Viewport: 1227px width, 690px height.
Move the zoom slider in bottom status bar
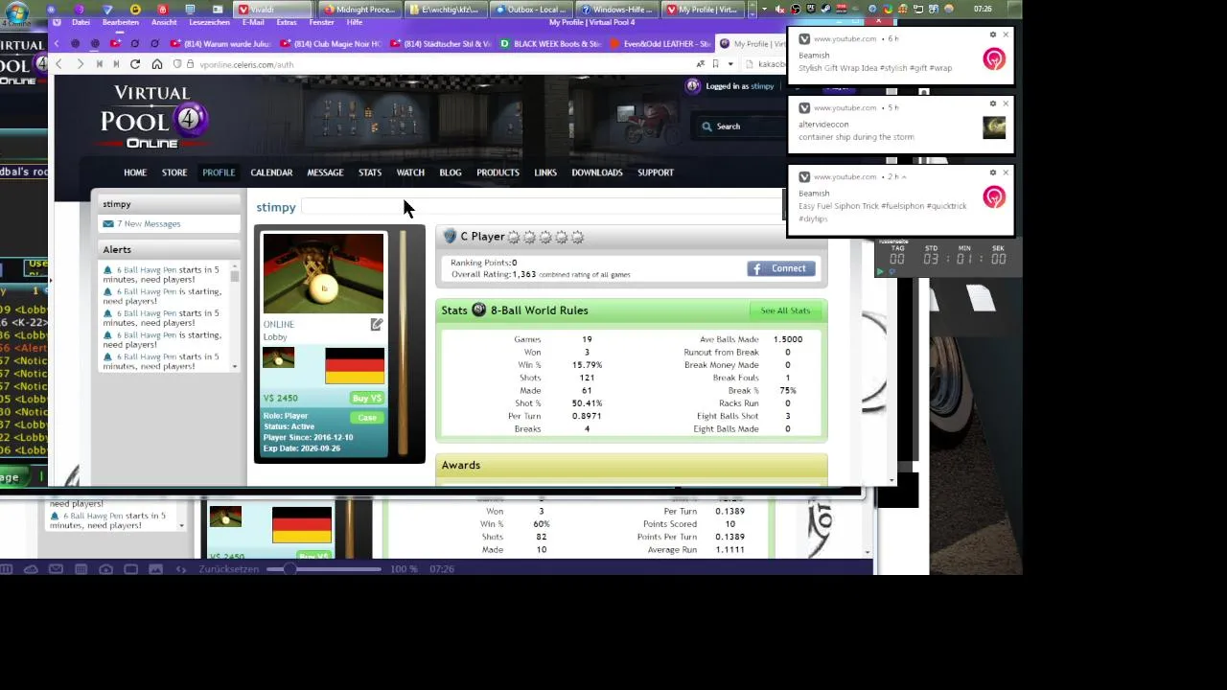click(x=289, y=569)
